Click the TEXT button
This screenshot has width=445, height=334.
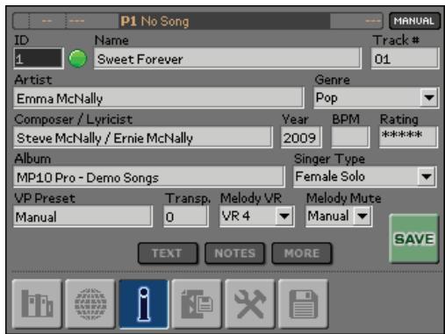tap(168, 253)
